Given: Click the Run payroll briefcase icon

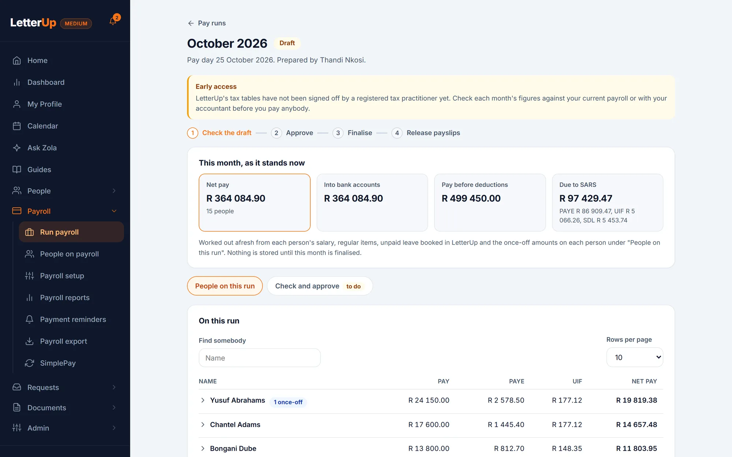Looking at the screenshot, I should coord(30,232).
